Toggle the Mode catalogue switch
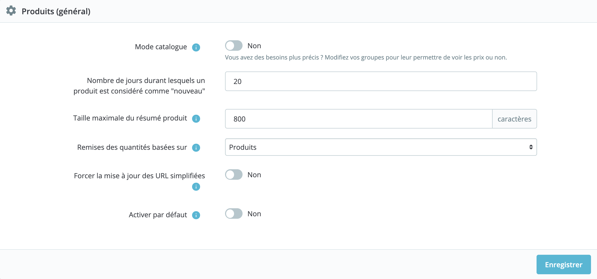 (234, 46)
